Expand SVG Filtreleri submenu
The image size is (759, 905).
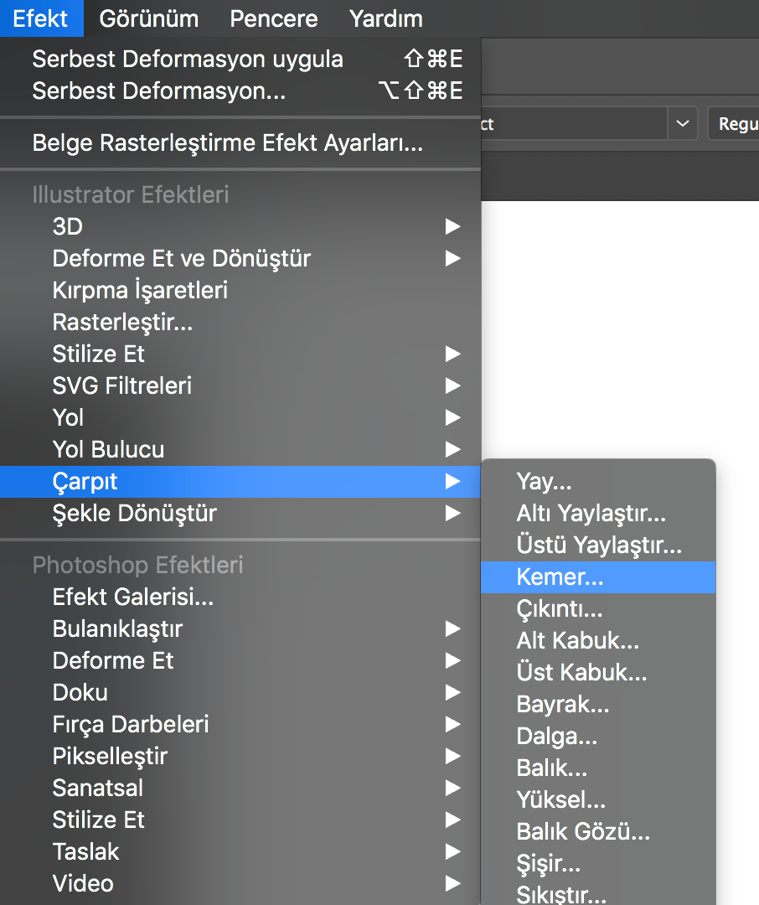click(240, 385)
